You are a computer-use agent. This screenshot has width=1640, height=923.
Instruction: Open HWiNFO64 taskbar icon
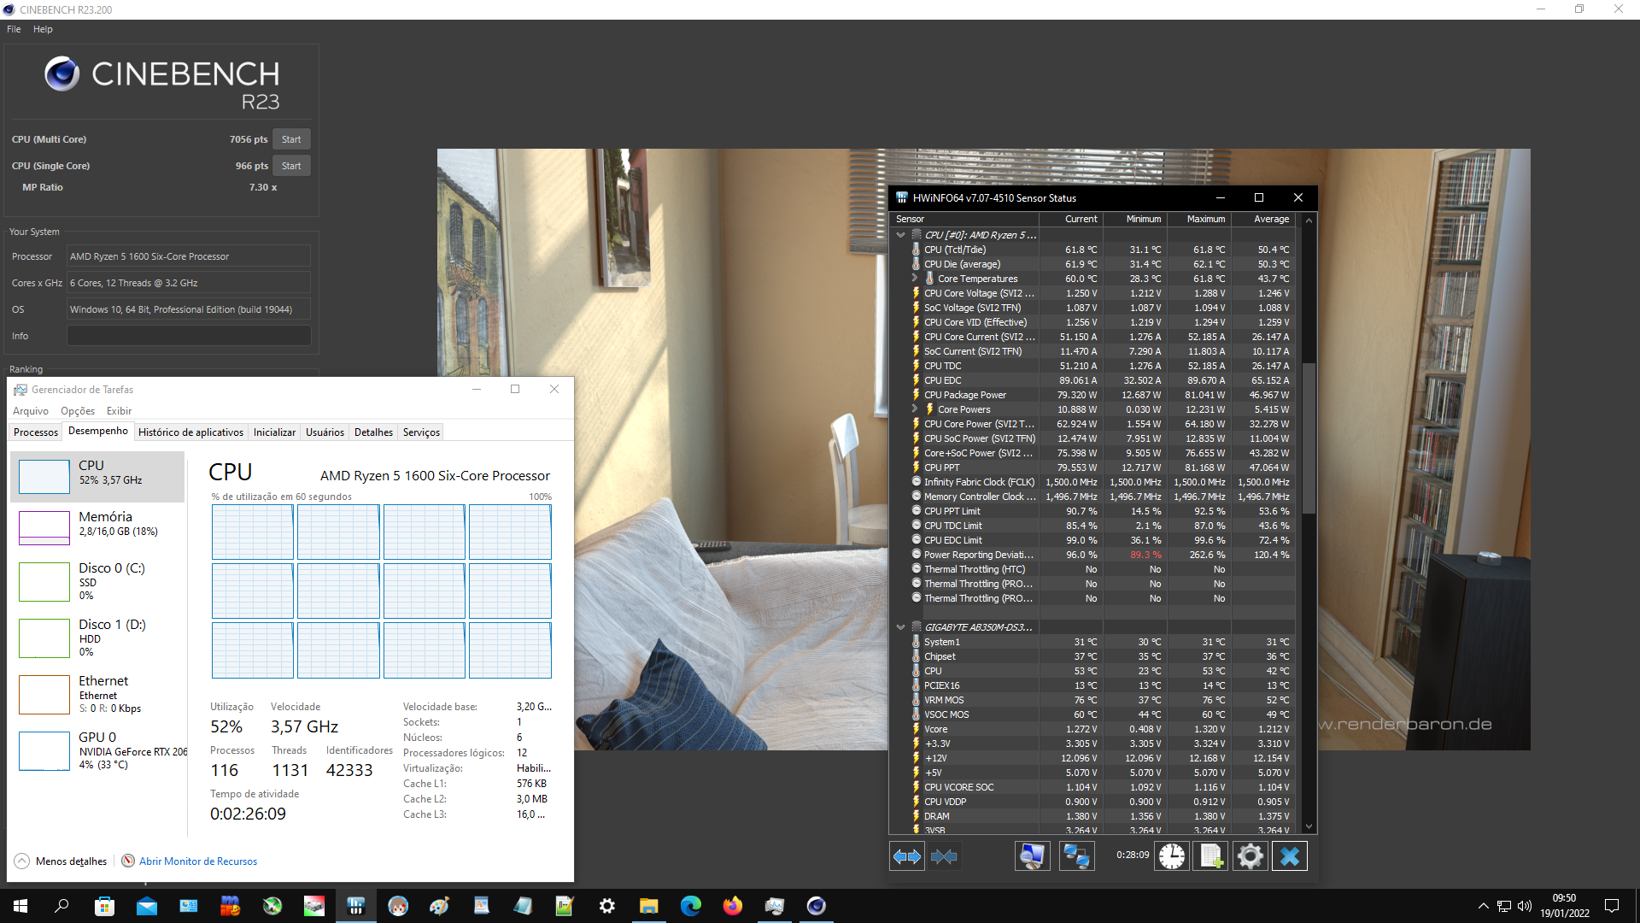coord(355,906)
